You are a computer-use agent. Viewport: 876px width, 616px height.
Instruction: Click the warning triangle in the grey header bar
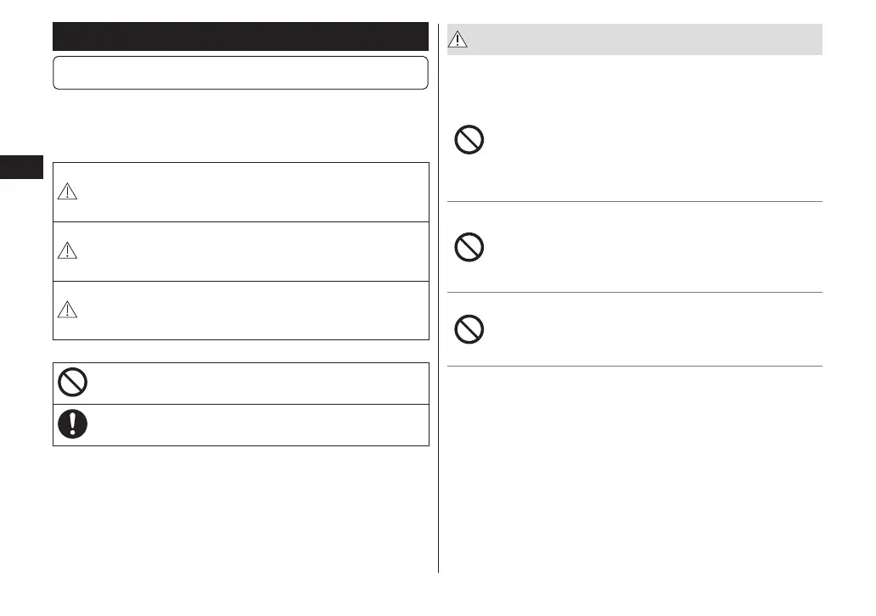pyautogui.click(x=459, y=39)
